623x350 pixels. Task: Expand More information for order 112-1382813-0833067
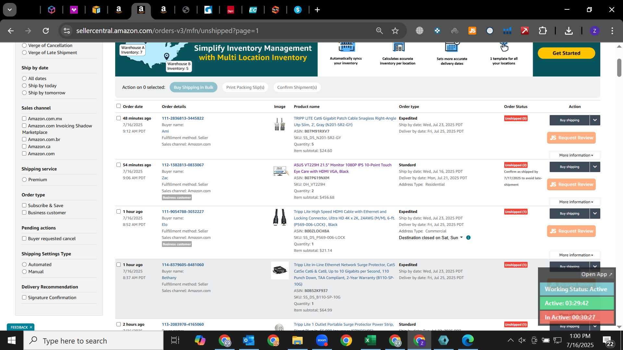pyautogui.click(x=575, y=202)
